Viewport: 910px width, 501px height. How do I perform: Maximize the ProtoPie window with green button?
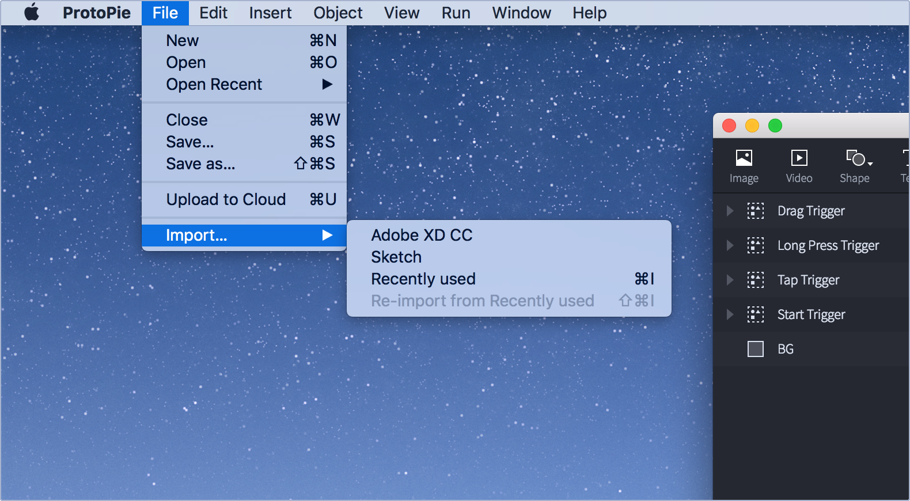coord(775,126)
